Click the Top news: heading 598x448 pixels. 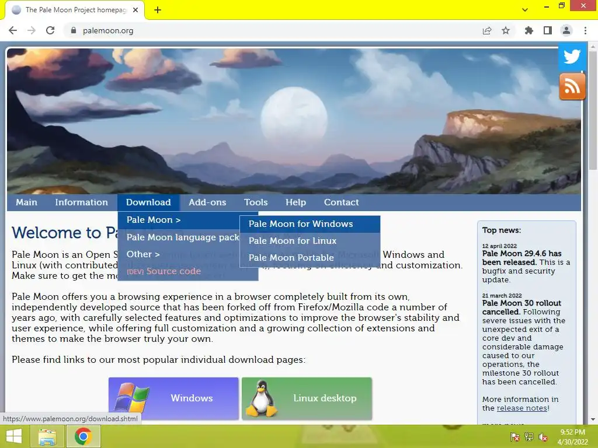click(502, 230)
